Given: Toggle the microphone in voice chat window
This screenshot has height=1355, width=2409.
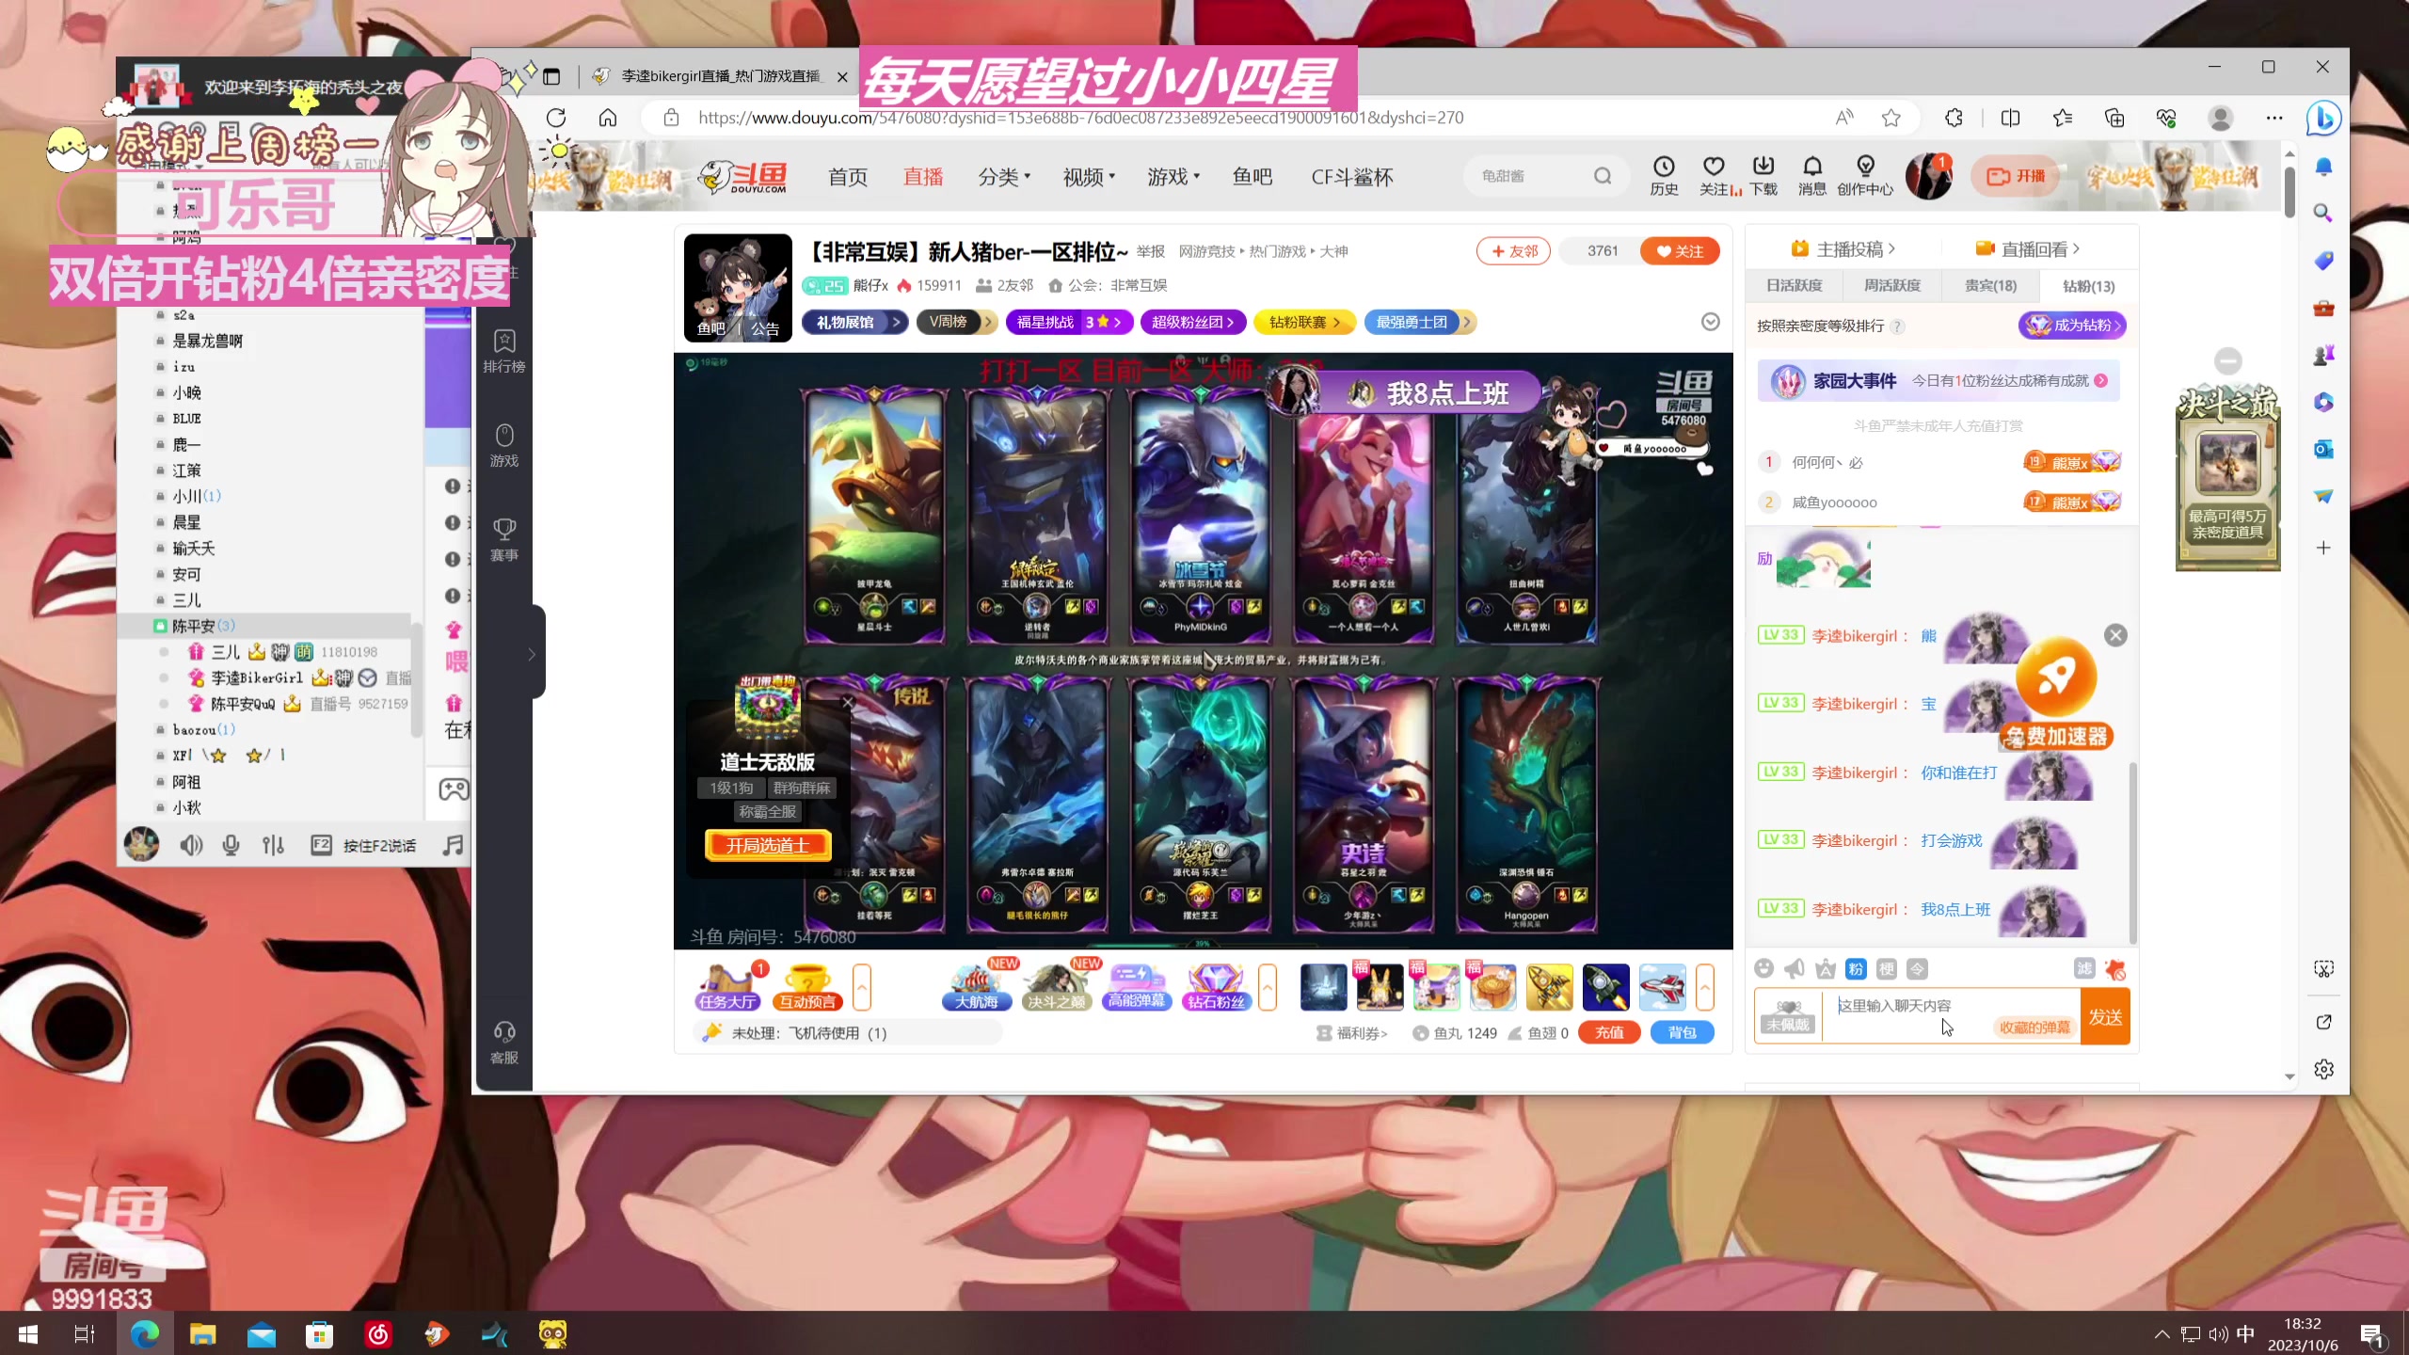Looking at the screenshot, I should [x=231, y=845].
